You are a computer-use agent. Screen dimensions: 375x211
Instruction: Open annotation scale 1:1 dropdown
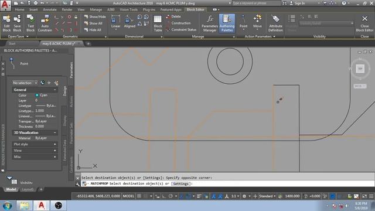point(236,196)
